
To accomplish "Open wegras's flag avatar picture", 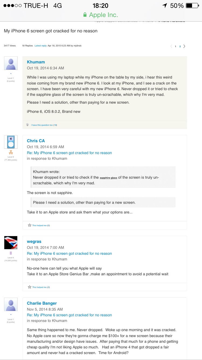I will pyautogui.click(x=11, y=243).
